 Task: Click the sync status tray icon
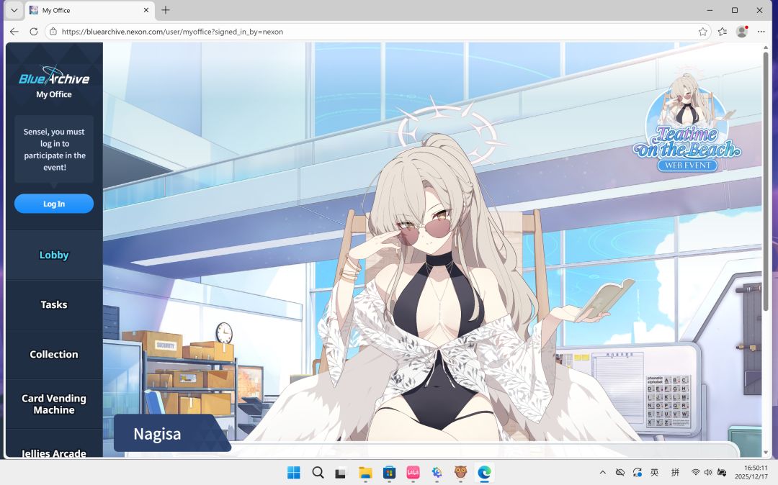tap(638, 473)
